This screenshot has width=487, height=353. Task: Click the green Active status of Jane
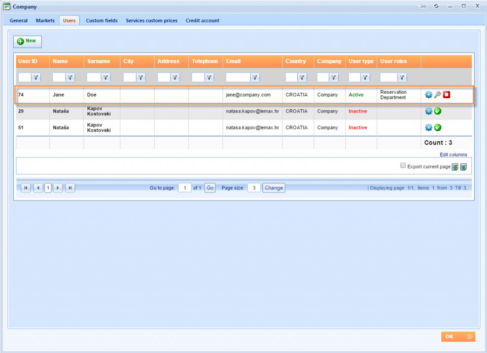356,95
